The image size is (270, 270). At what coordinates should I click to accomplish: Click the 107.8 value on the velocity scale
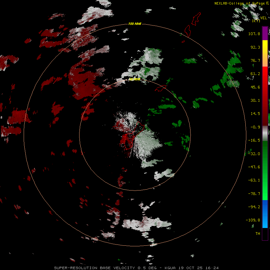coord(254,34)
